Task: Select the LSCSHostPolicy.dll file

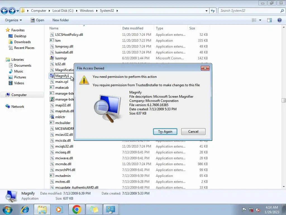Action: (x=69, y=35)
